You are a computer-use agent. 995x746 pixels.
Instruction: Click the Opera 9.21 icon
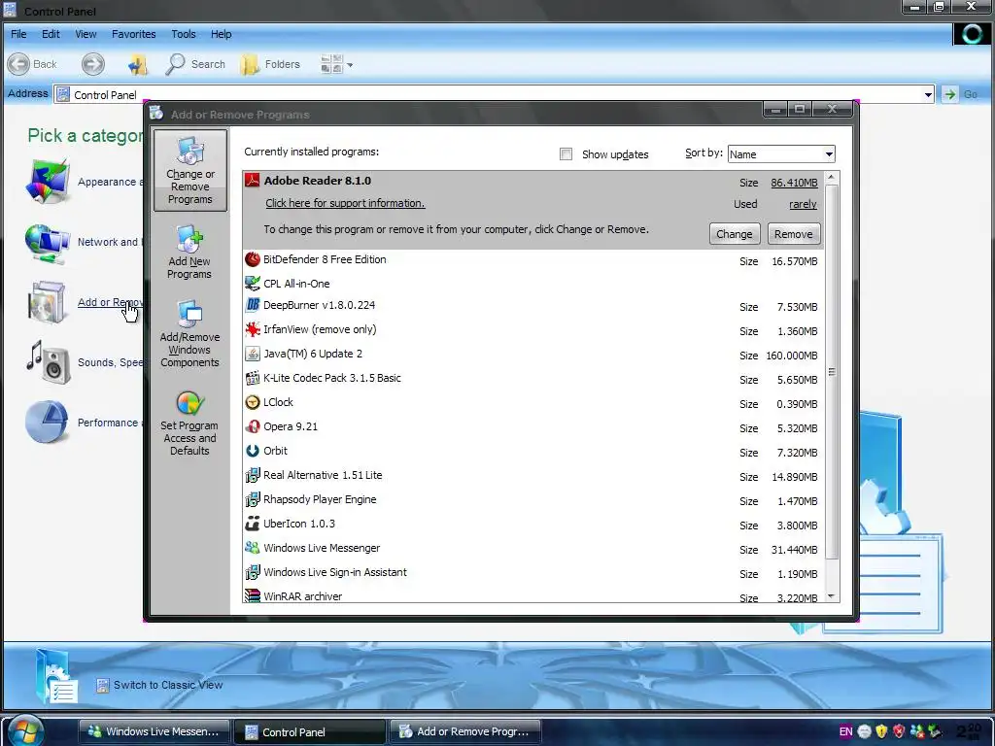(x=253, y=426)
